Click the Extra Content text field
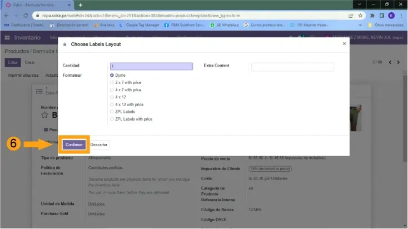 292,66
